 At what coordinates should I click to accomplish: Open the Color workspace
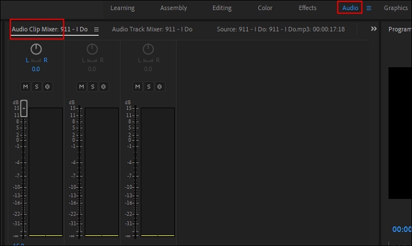(265, 8)
